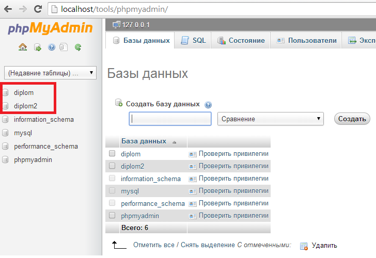Screen dimensions: 376x258
Task: Click the 127.0.0.1 server breadcrumb link
Action: [x=136, y=25]
